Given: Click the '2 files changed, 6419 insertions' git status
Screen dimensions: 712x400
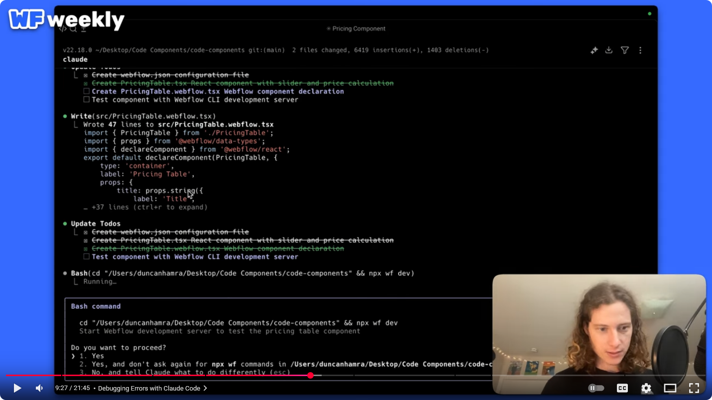Looking at the screenshot, I should coord(390,50).
